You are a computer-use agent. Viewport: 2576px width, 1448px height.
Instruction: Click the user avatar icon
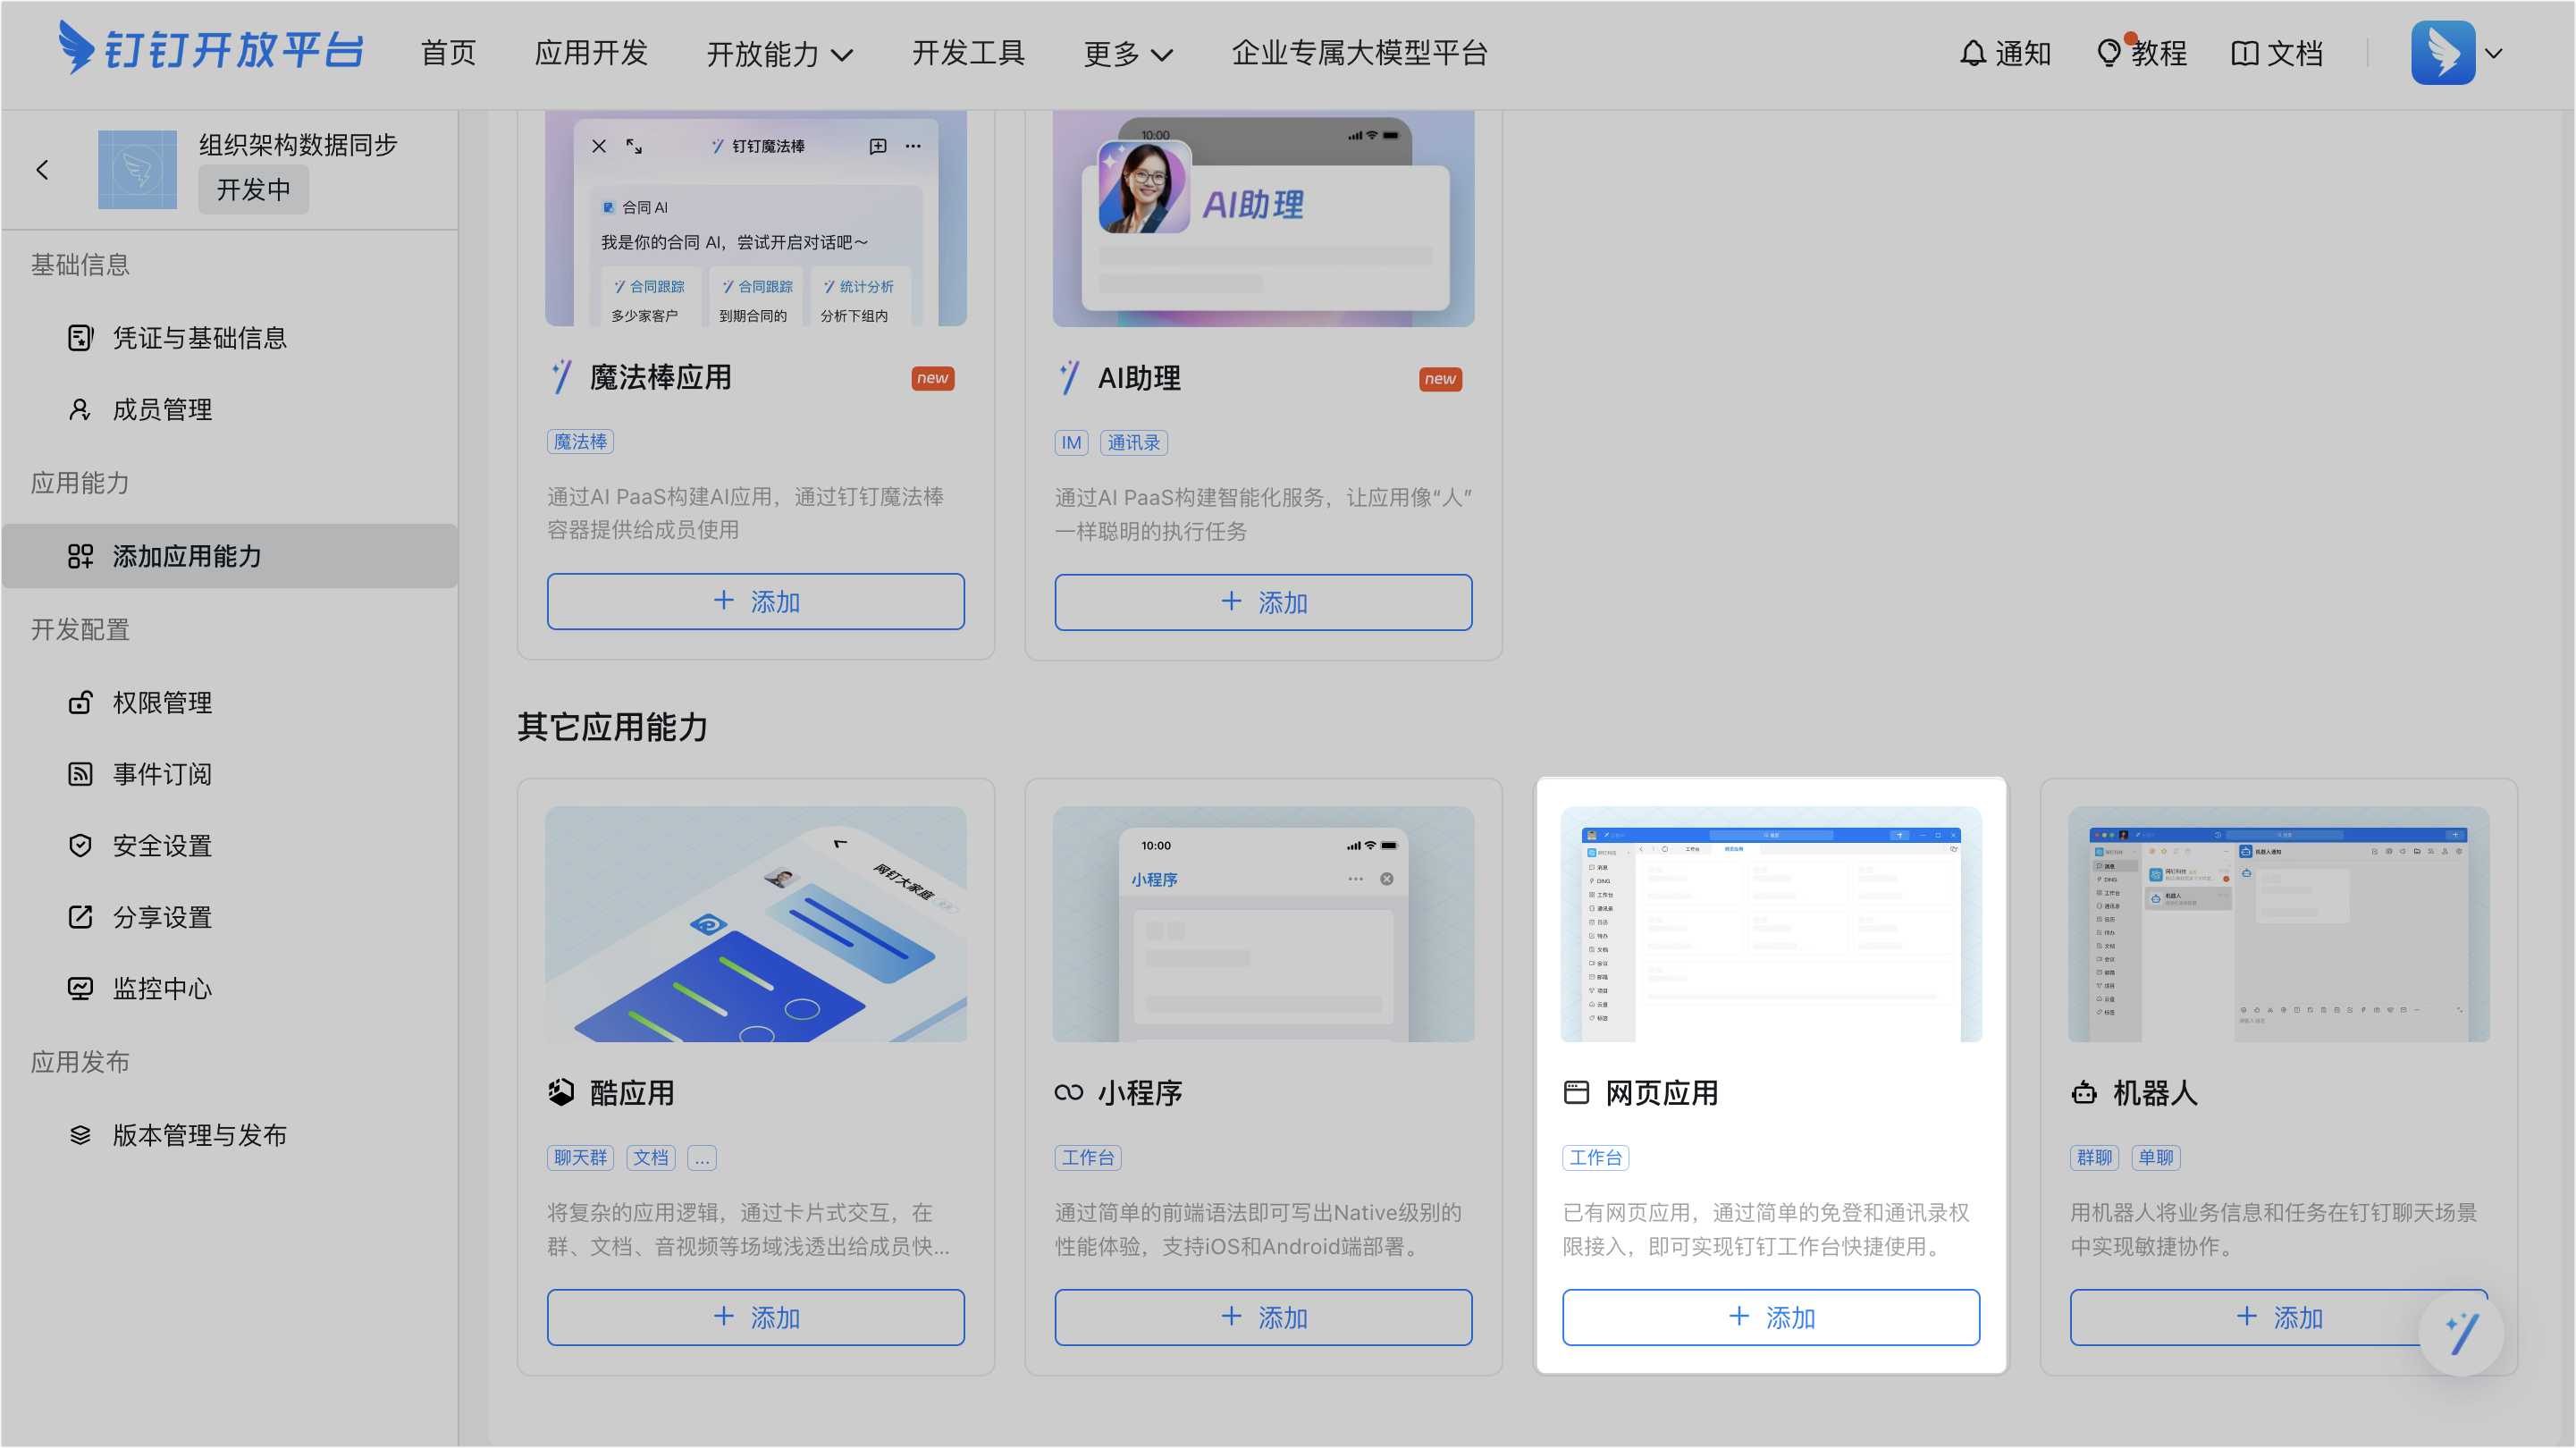[2442, 53]
